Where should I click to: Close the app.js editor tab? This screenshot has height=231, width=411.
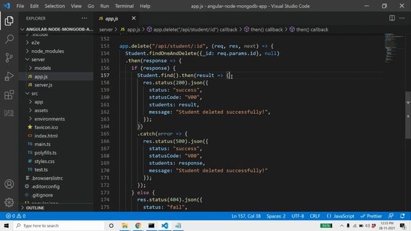pyautogui.click(x=134, y=18)
